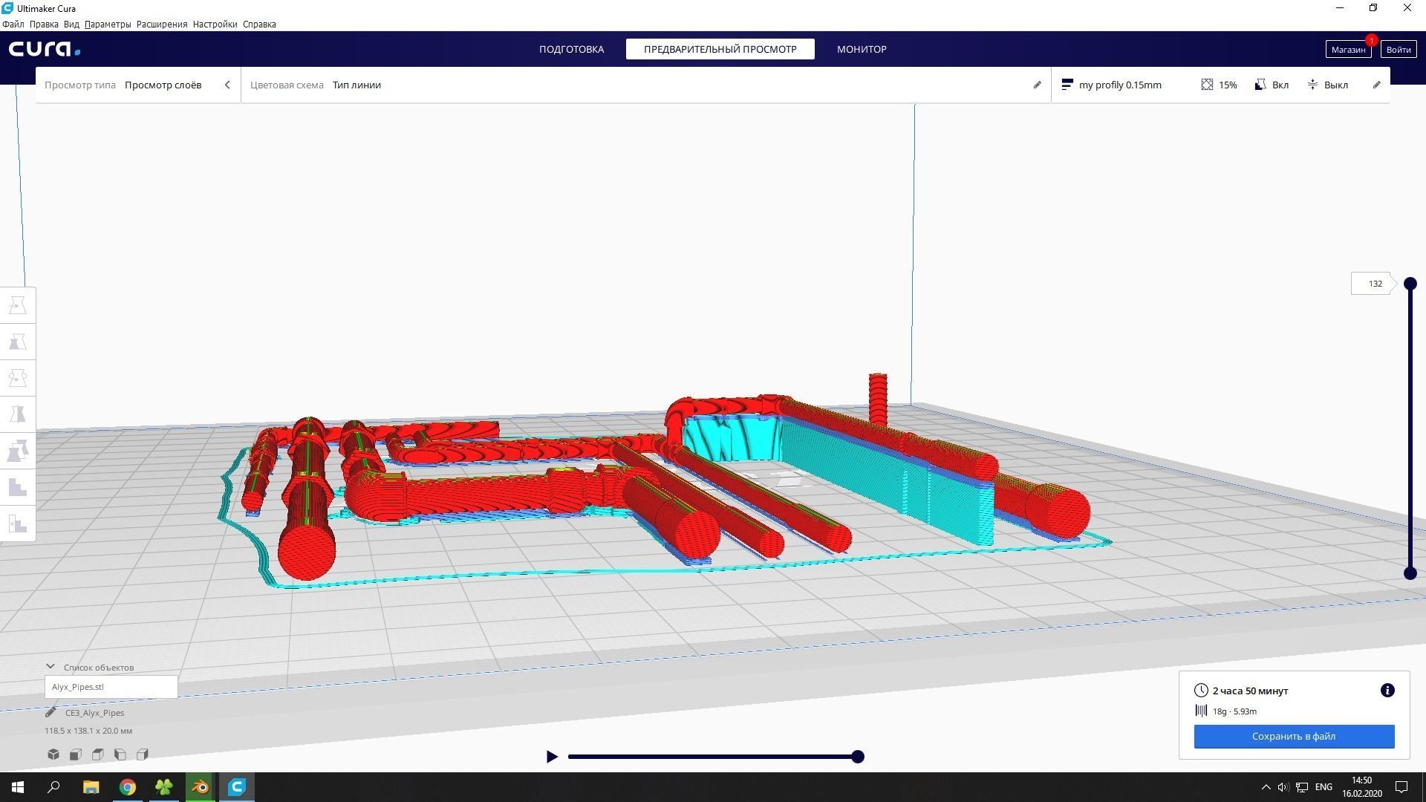Screen dimensions: 1426x802
Task: Click pencil icon to rename CE3_Alyx_Pipes job
Action: [x=51, y=713]
